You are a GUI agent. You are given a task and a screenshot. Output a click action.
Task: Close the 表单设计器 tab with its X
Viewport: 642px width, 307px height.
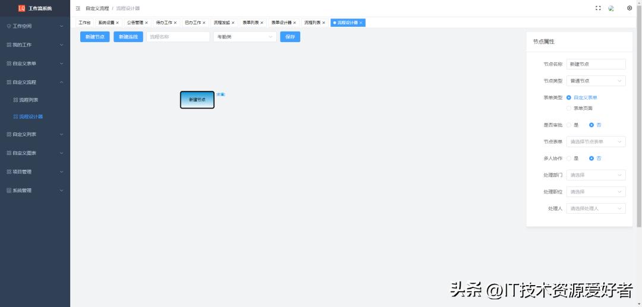294,23
